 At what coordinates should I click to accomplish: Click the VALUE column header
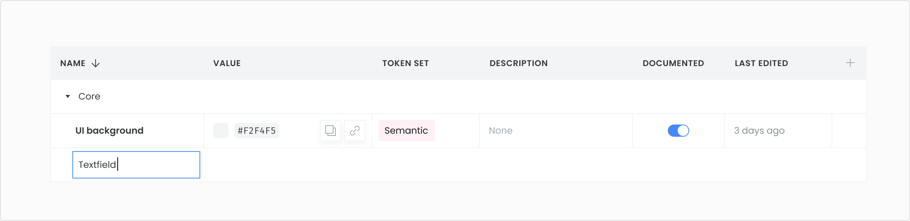pyautogui.click(x=227, y=63)
